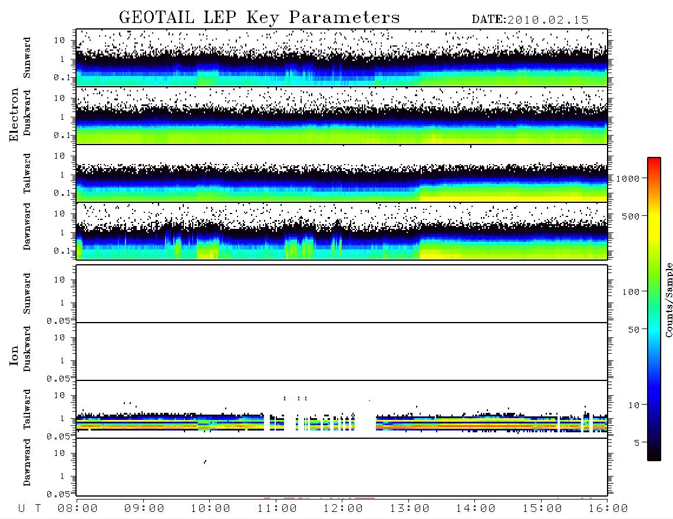The height and width of the screenshot is (519, 673).
Task: Click the 16:00 time axis label
Action: pos(608,509)
